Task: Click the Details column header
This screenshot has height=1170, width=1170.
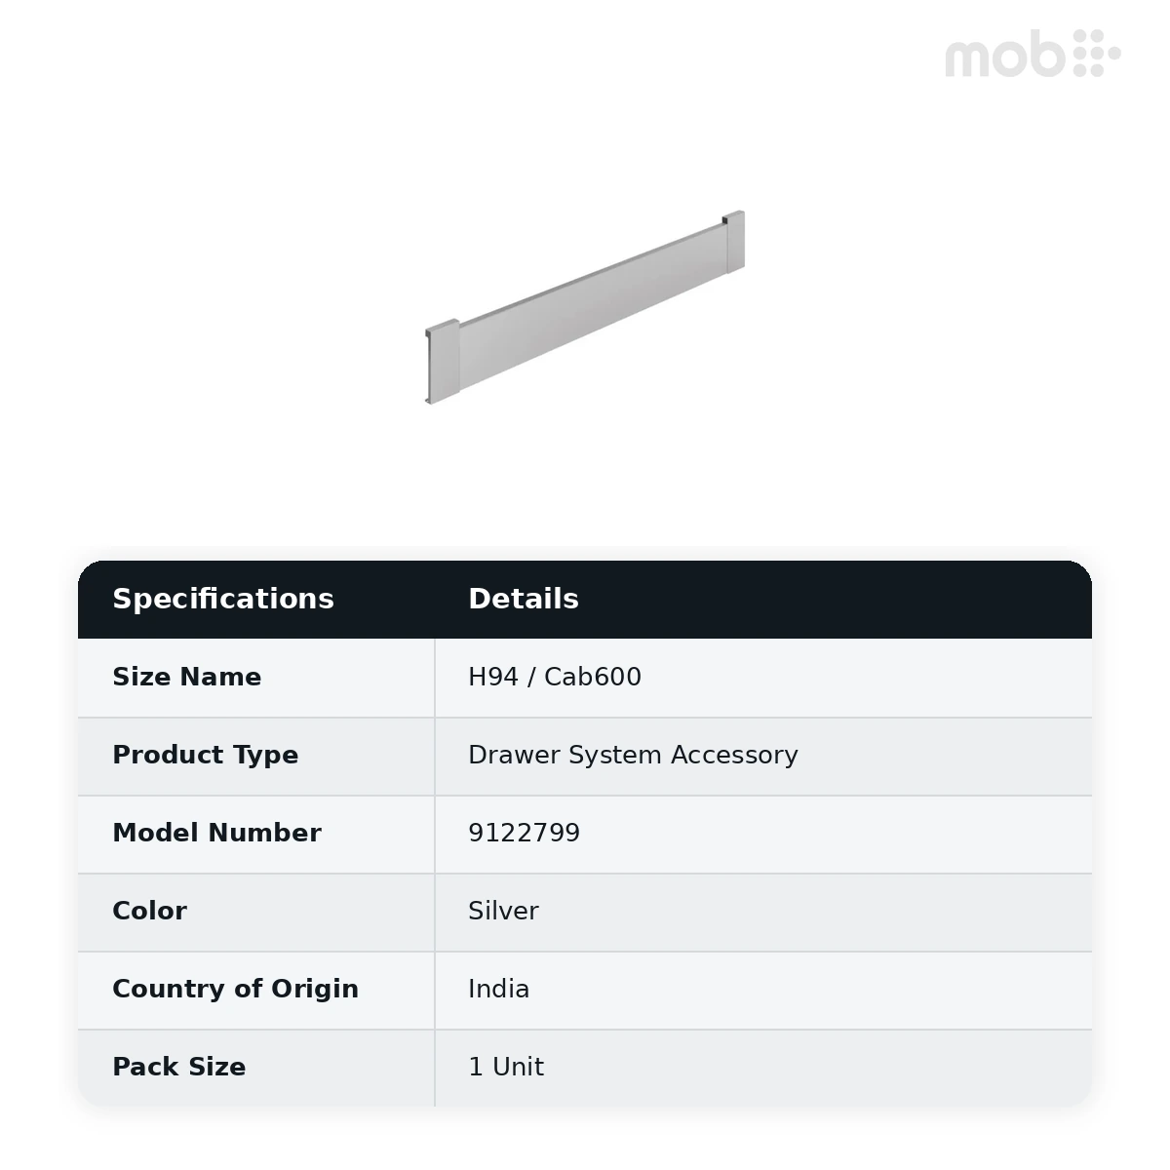Action: click(524, 599)
